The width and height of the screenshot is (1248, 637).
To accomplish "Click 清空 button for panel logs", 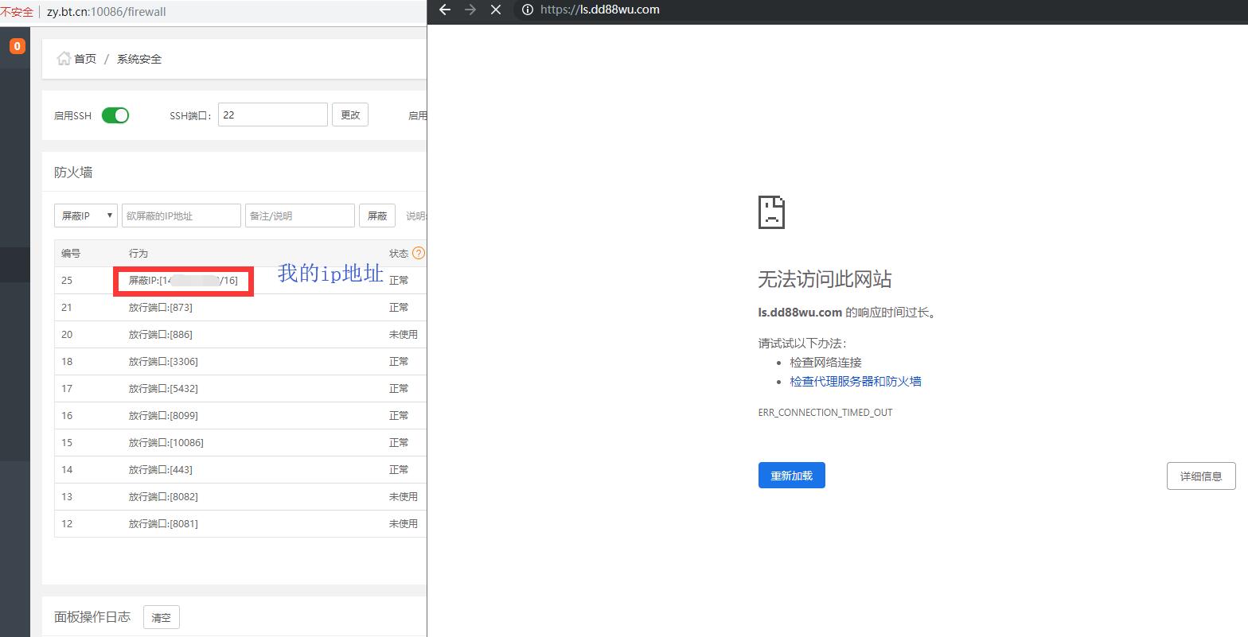I will [161, 618].
